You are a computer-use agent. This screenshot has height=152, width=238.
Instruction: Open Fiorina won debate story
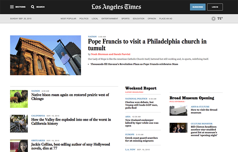pyautogui.click(x=142, y=105)
